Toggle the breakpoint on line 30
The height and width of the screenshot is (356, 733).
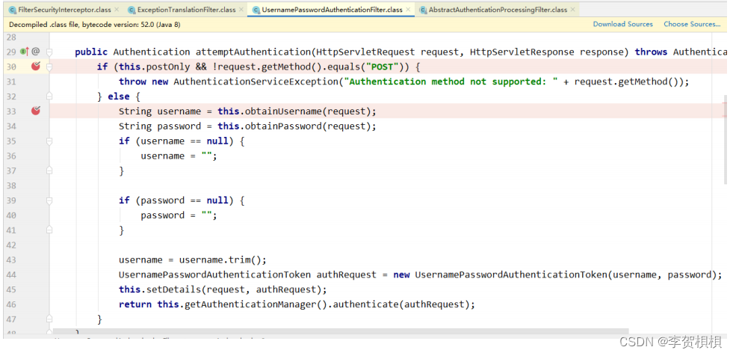pos(36,67)
